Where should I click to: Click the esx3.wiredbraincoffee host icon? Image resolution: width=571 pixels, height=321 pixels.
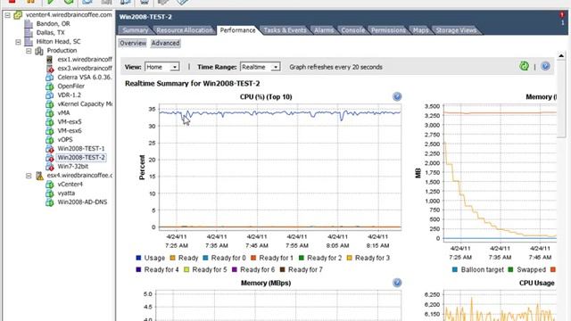point(50,69)
